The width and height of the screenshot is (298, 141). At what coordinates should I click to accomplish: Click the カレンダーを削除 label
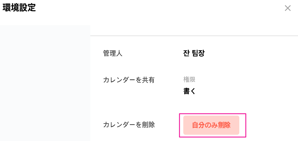[x=129, y=125]
